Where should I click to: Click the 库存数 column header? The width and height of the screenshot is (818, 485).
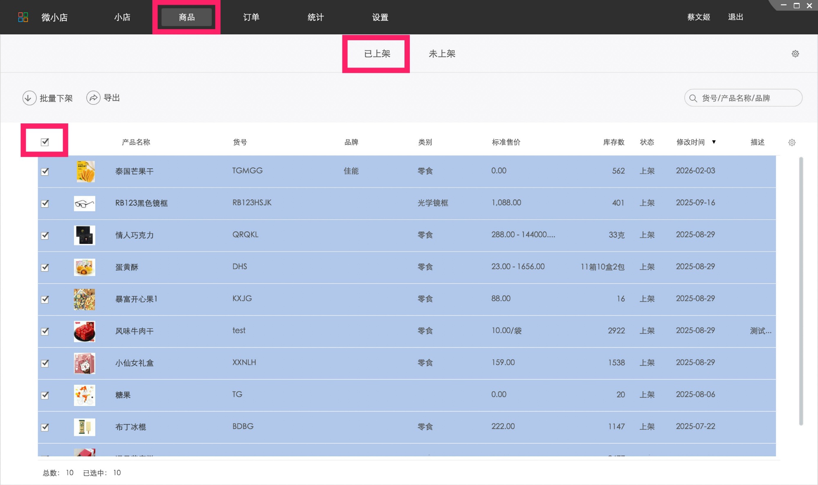[x=613, y=142]
